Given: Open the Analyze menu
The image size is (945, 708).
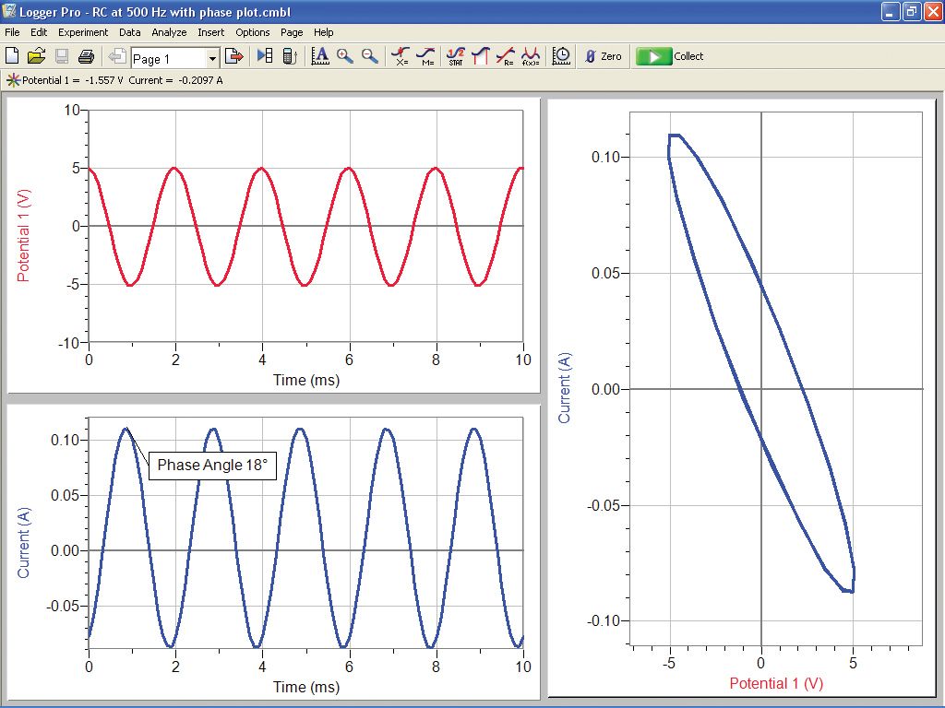Looking at the screenshot, I should tap(167, 32).
